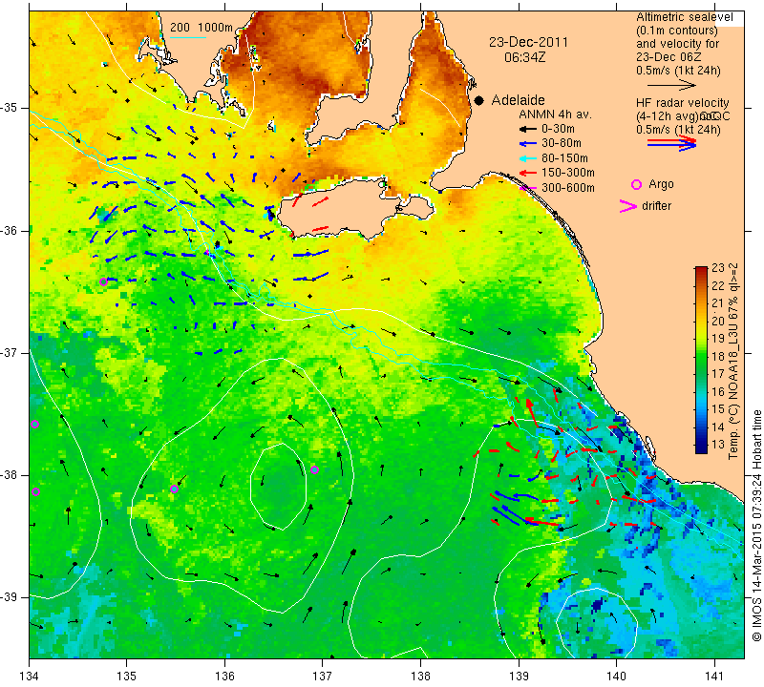Click the longitude 136 axis label

224,677
